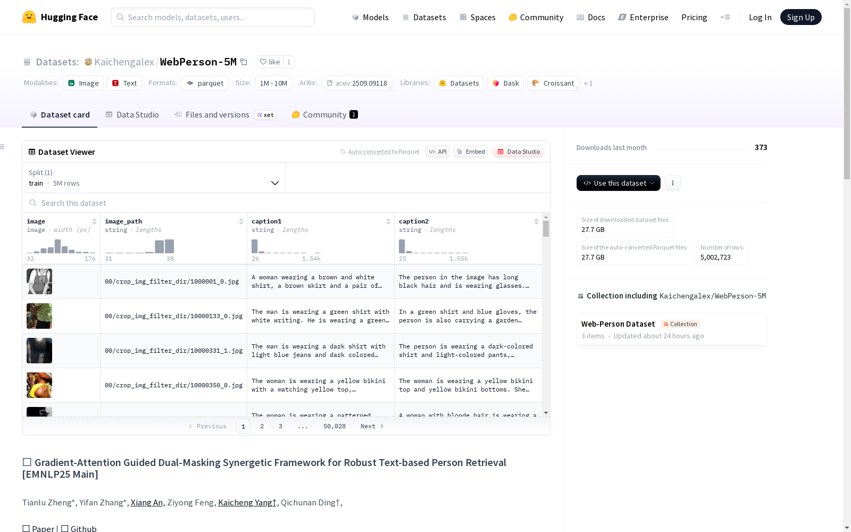Image resolution: width=851 pixels, height=532 pixels.
Task: Sort the caption2 column
Action: [536, 221]
